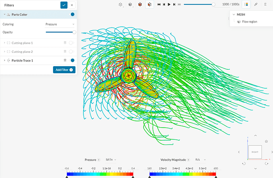Close the Filters panel with X
This screenshot has height=178, width=273.
pyautogui.click(x=72, y=5)
